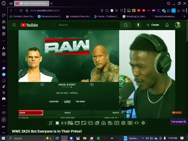Click the dotted pop-up player icon

(90, 123)
